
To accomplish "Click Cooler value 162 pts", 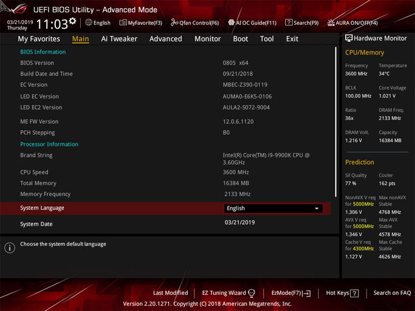I will tap(387, 183).
